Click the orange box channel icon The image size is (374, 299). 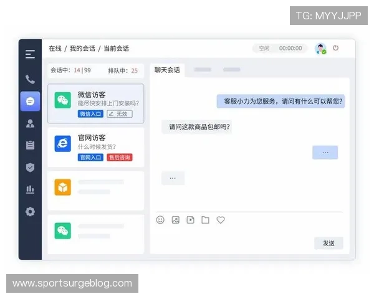click(63, 187)
